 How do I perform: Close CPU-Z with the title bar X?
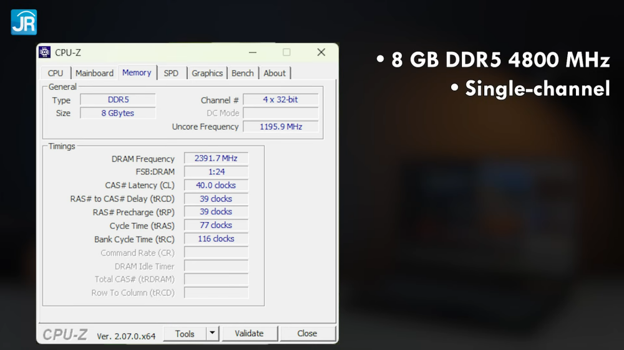point(321,52)
